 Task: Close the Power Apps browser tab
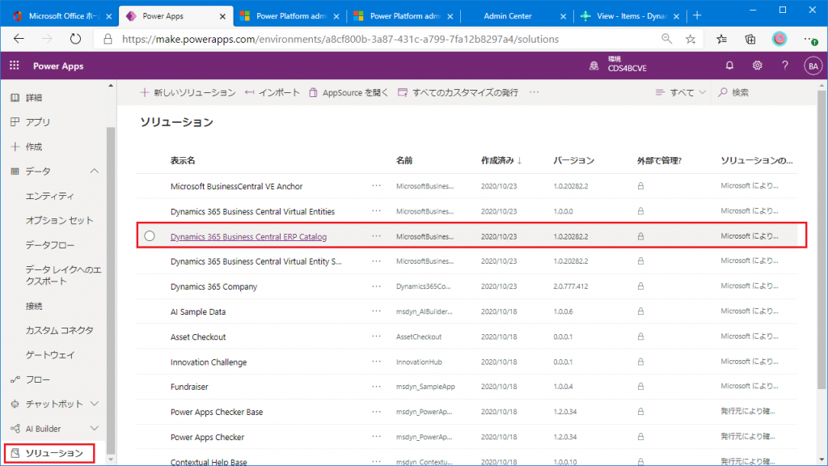[x=222, y=16]
